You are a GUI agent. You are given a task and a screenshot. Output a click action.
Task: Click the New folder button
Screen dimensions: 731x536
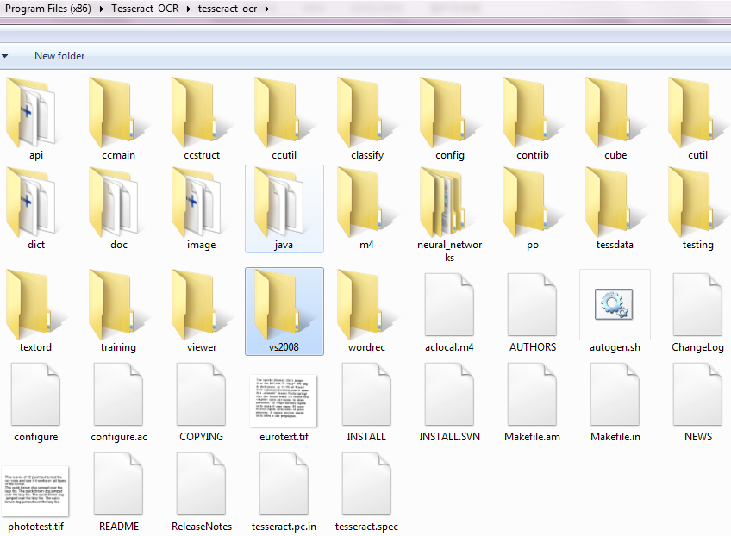point(59,56)
